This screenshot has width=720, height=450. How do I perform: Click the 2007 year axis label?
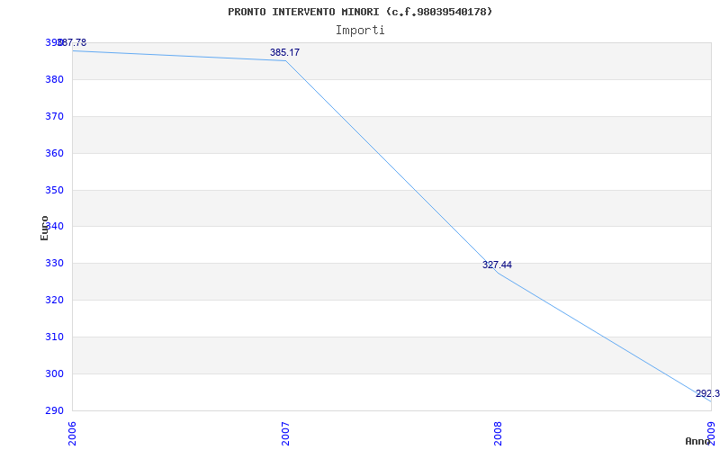(285, 434)
